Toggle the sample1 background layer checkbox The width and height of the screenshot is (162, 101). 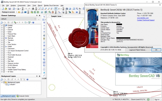click(6, 84)
